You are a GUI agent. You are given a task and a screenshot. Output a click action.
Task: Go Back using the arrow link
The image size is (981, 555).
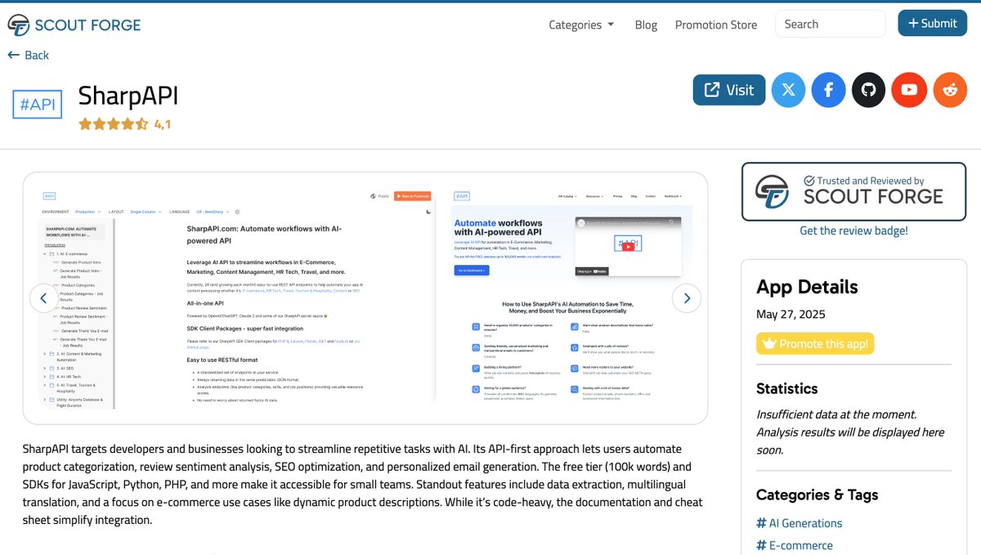(28, 55)
